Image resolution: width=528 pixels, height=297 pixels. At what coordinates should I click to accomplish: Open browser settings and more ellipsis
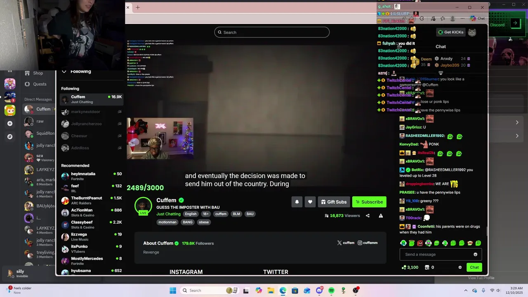[462, 19]
